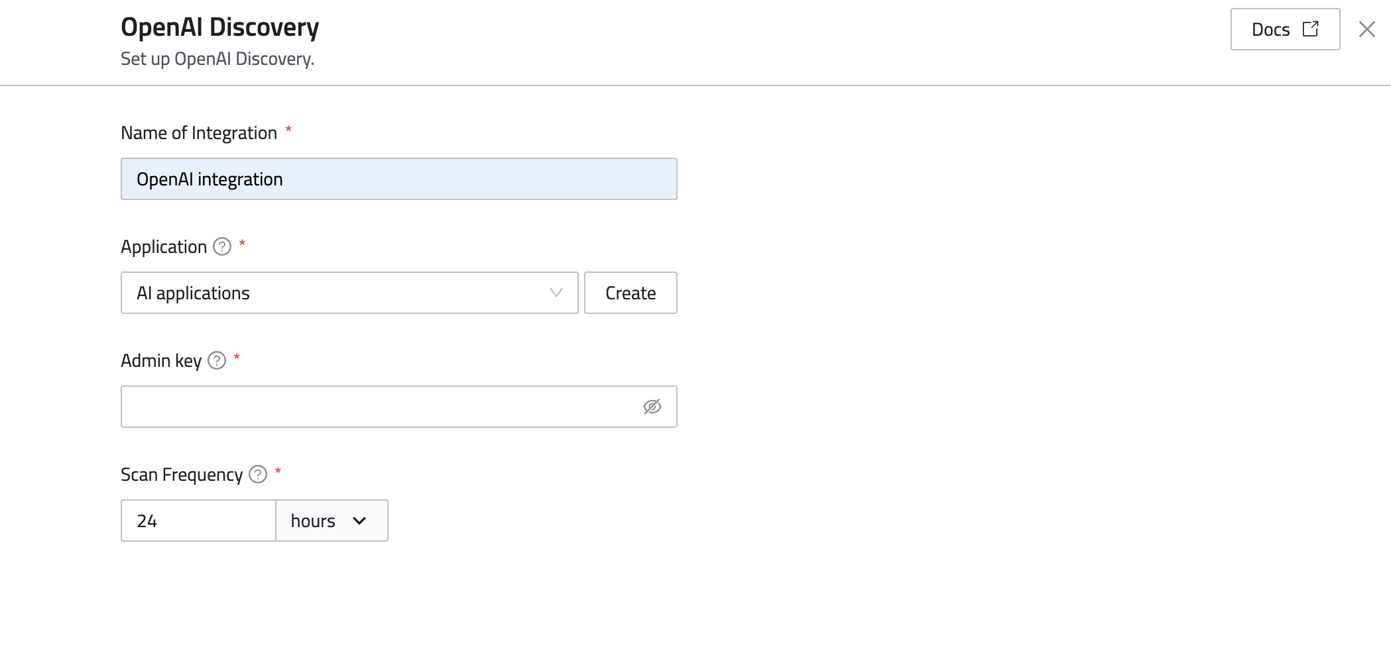This screenshot has height=649, width=1391.
Task: Click the OpenAI Discovery heading
Action: pos(219,27)
